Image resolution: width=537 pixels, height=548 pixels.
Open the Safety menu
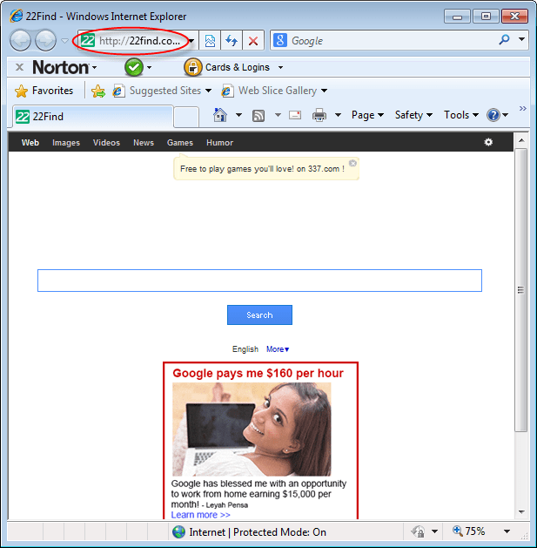[x=413, y=115]
